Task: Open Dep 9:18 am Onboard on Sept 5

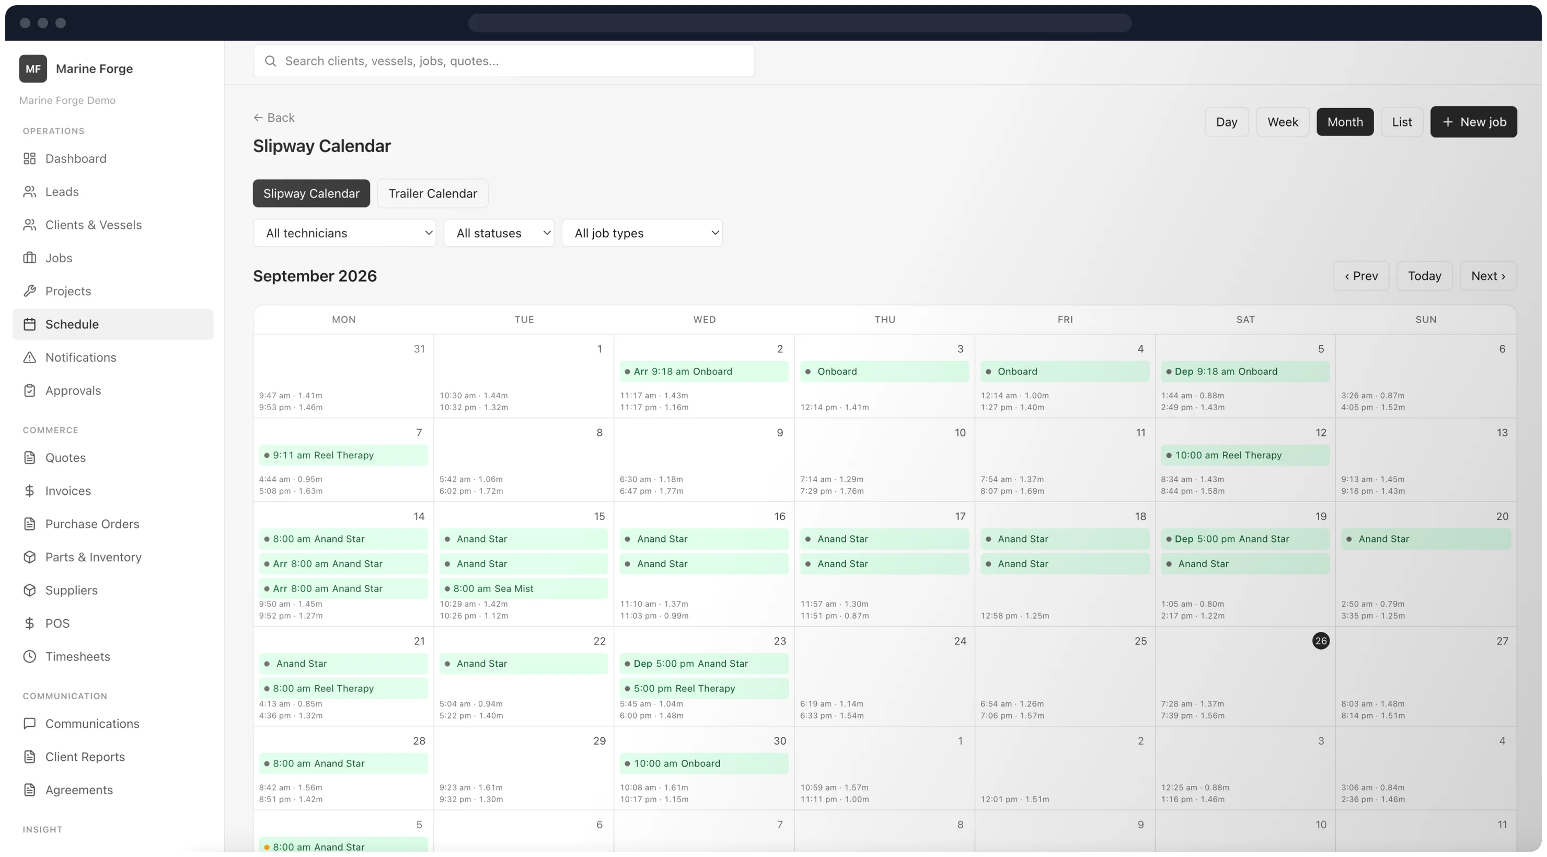Action: [1245, 372]
